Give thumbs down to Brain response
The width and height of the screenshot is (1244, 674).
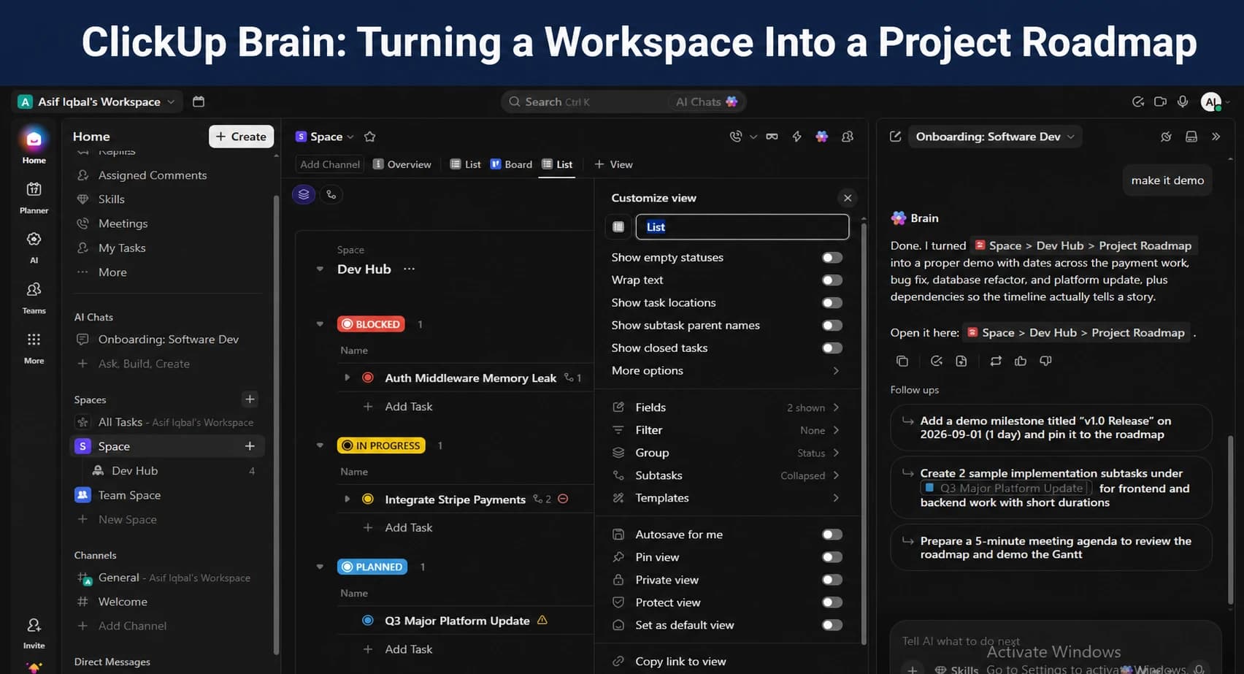point(1045,361)
